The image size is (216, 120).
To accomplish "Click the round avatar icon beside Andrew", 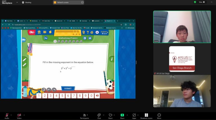I will point(97,32).
